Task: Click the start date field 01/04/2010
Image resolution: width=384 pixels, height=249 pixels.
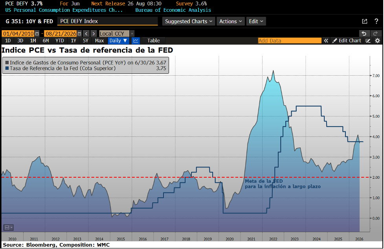Action: pyautogui.click(x=18, y=33)
